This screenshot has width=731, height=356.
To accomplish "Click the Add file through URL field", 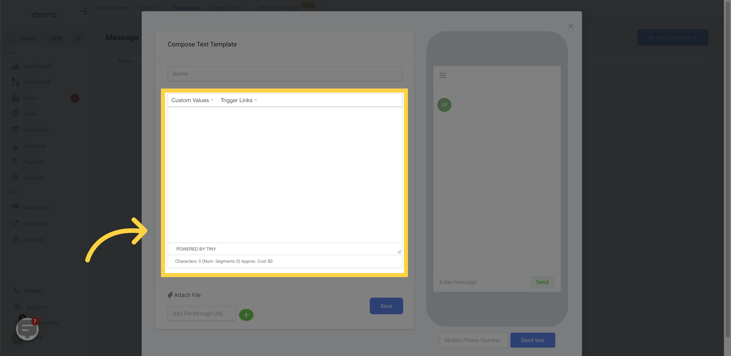I will click(201, 313).
